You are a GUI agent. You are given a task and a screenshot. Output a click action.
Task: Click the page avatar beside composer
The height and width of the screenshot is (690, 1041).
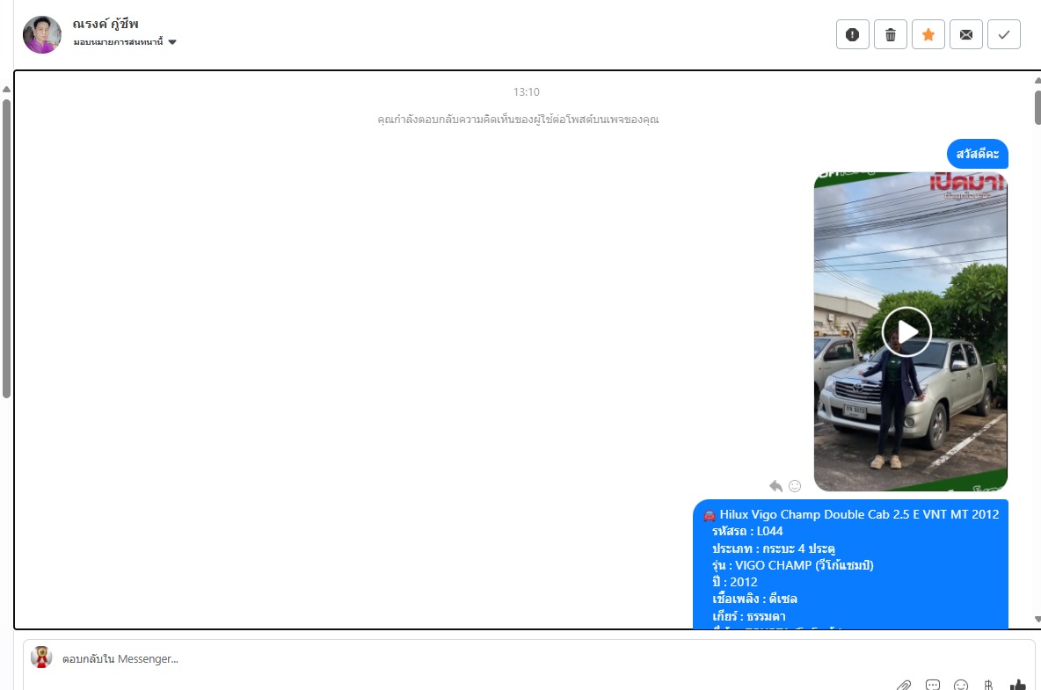pyautogui.click(x=41, y=657)
